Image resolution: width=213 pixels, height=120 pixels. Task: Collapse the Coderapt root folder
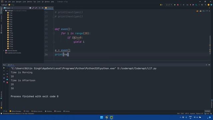(4, 10)
